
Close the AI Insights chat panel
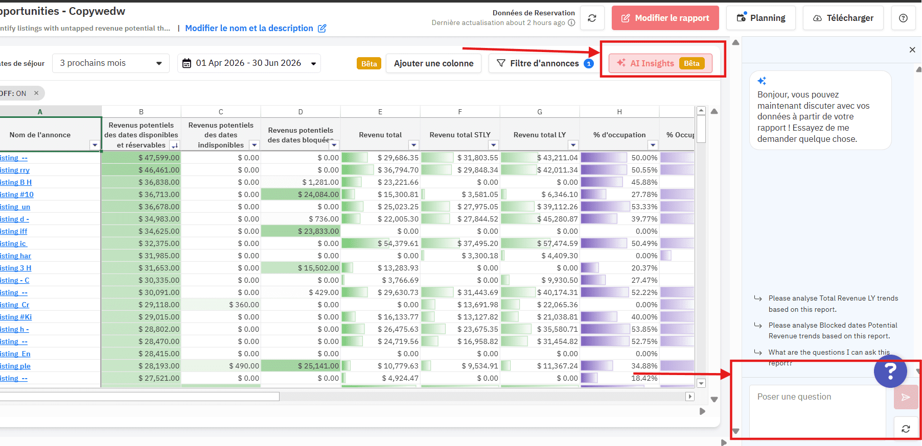[912, 49]
